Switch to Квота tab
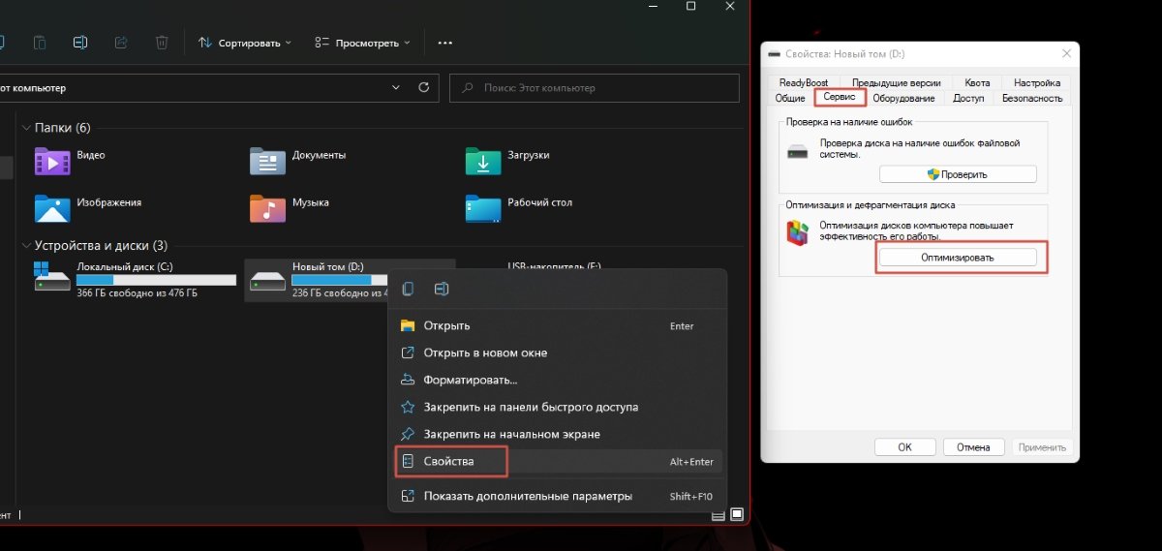 tap(977, 82)
